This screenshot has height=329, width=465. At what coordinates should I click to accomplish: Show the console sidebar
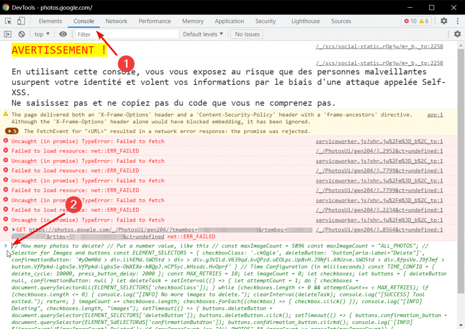point(7,34)
